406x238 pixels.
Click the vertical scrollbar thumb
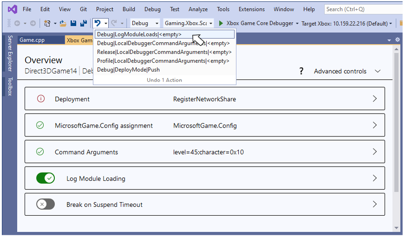coord(396,122)
